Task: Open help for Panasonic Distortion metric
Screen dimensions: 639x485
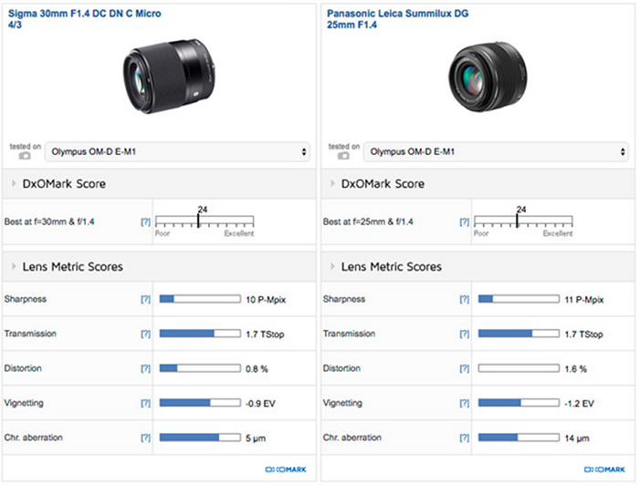Action: click(465, 368)
